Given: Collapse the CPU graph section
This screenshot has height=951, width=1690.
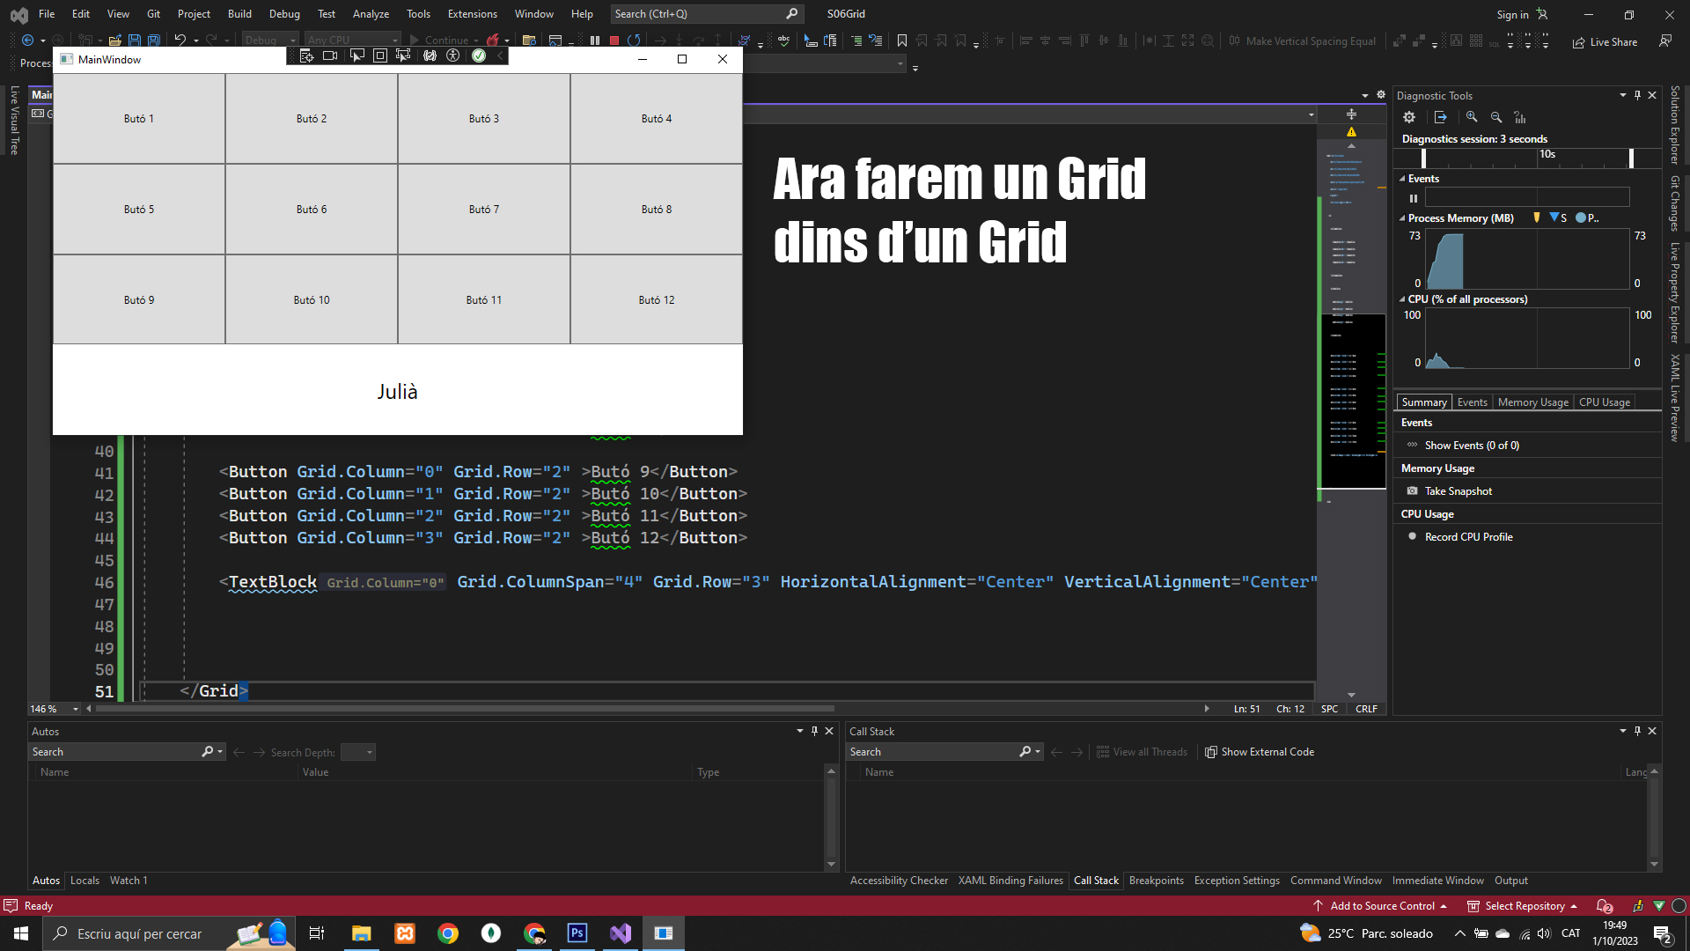Looking at the screenshot, I should click(x=1403, y=299).
